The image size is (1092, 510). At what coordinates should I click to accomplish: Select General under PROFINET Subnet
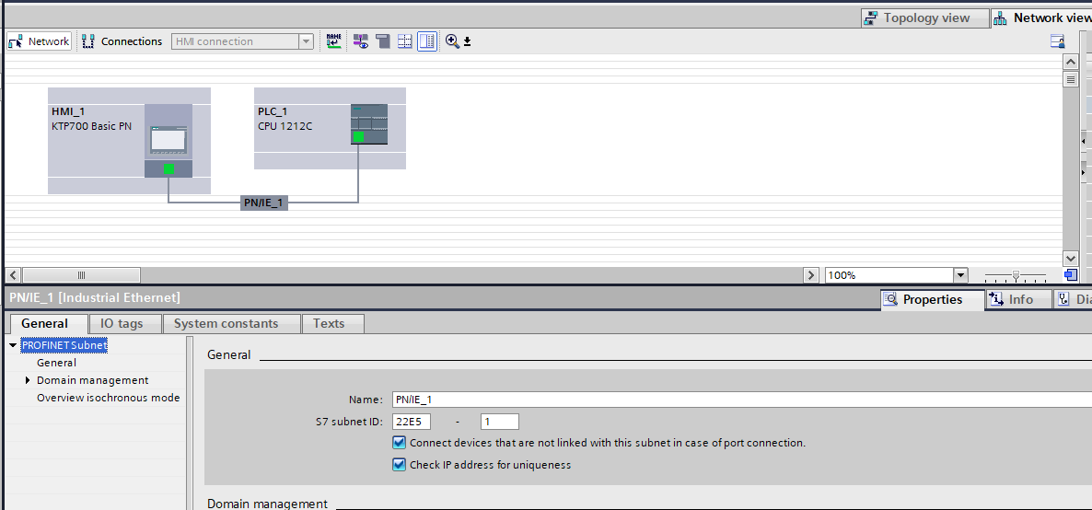(x=56, y=363)
